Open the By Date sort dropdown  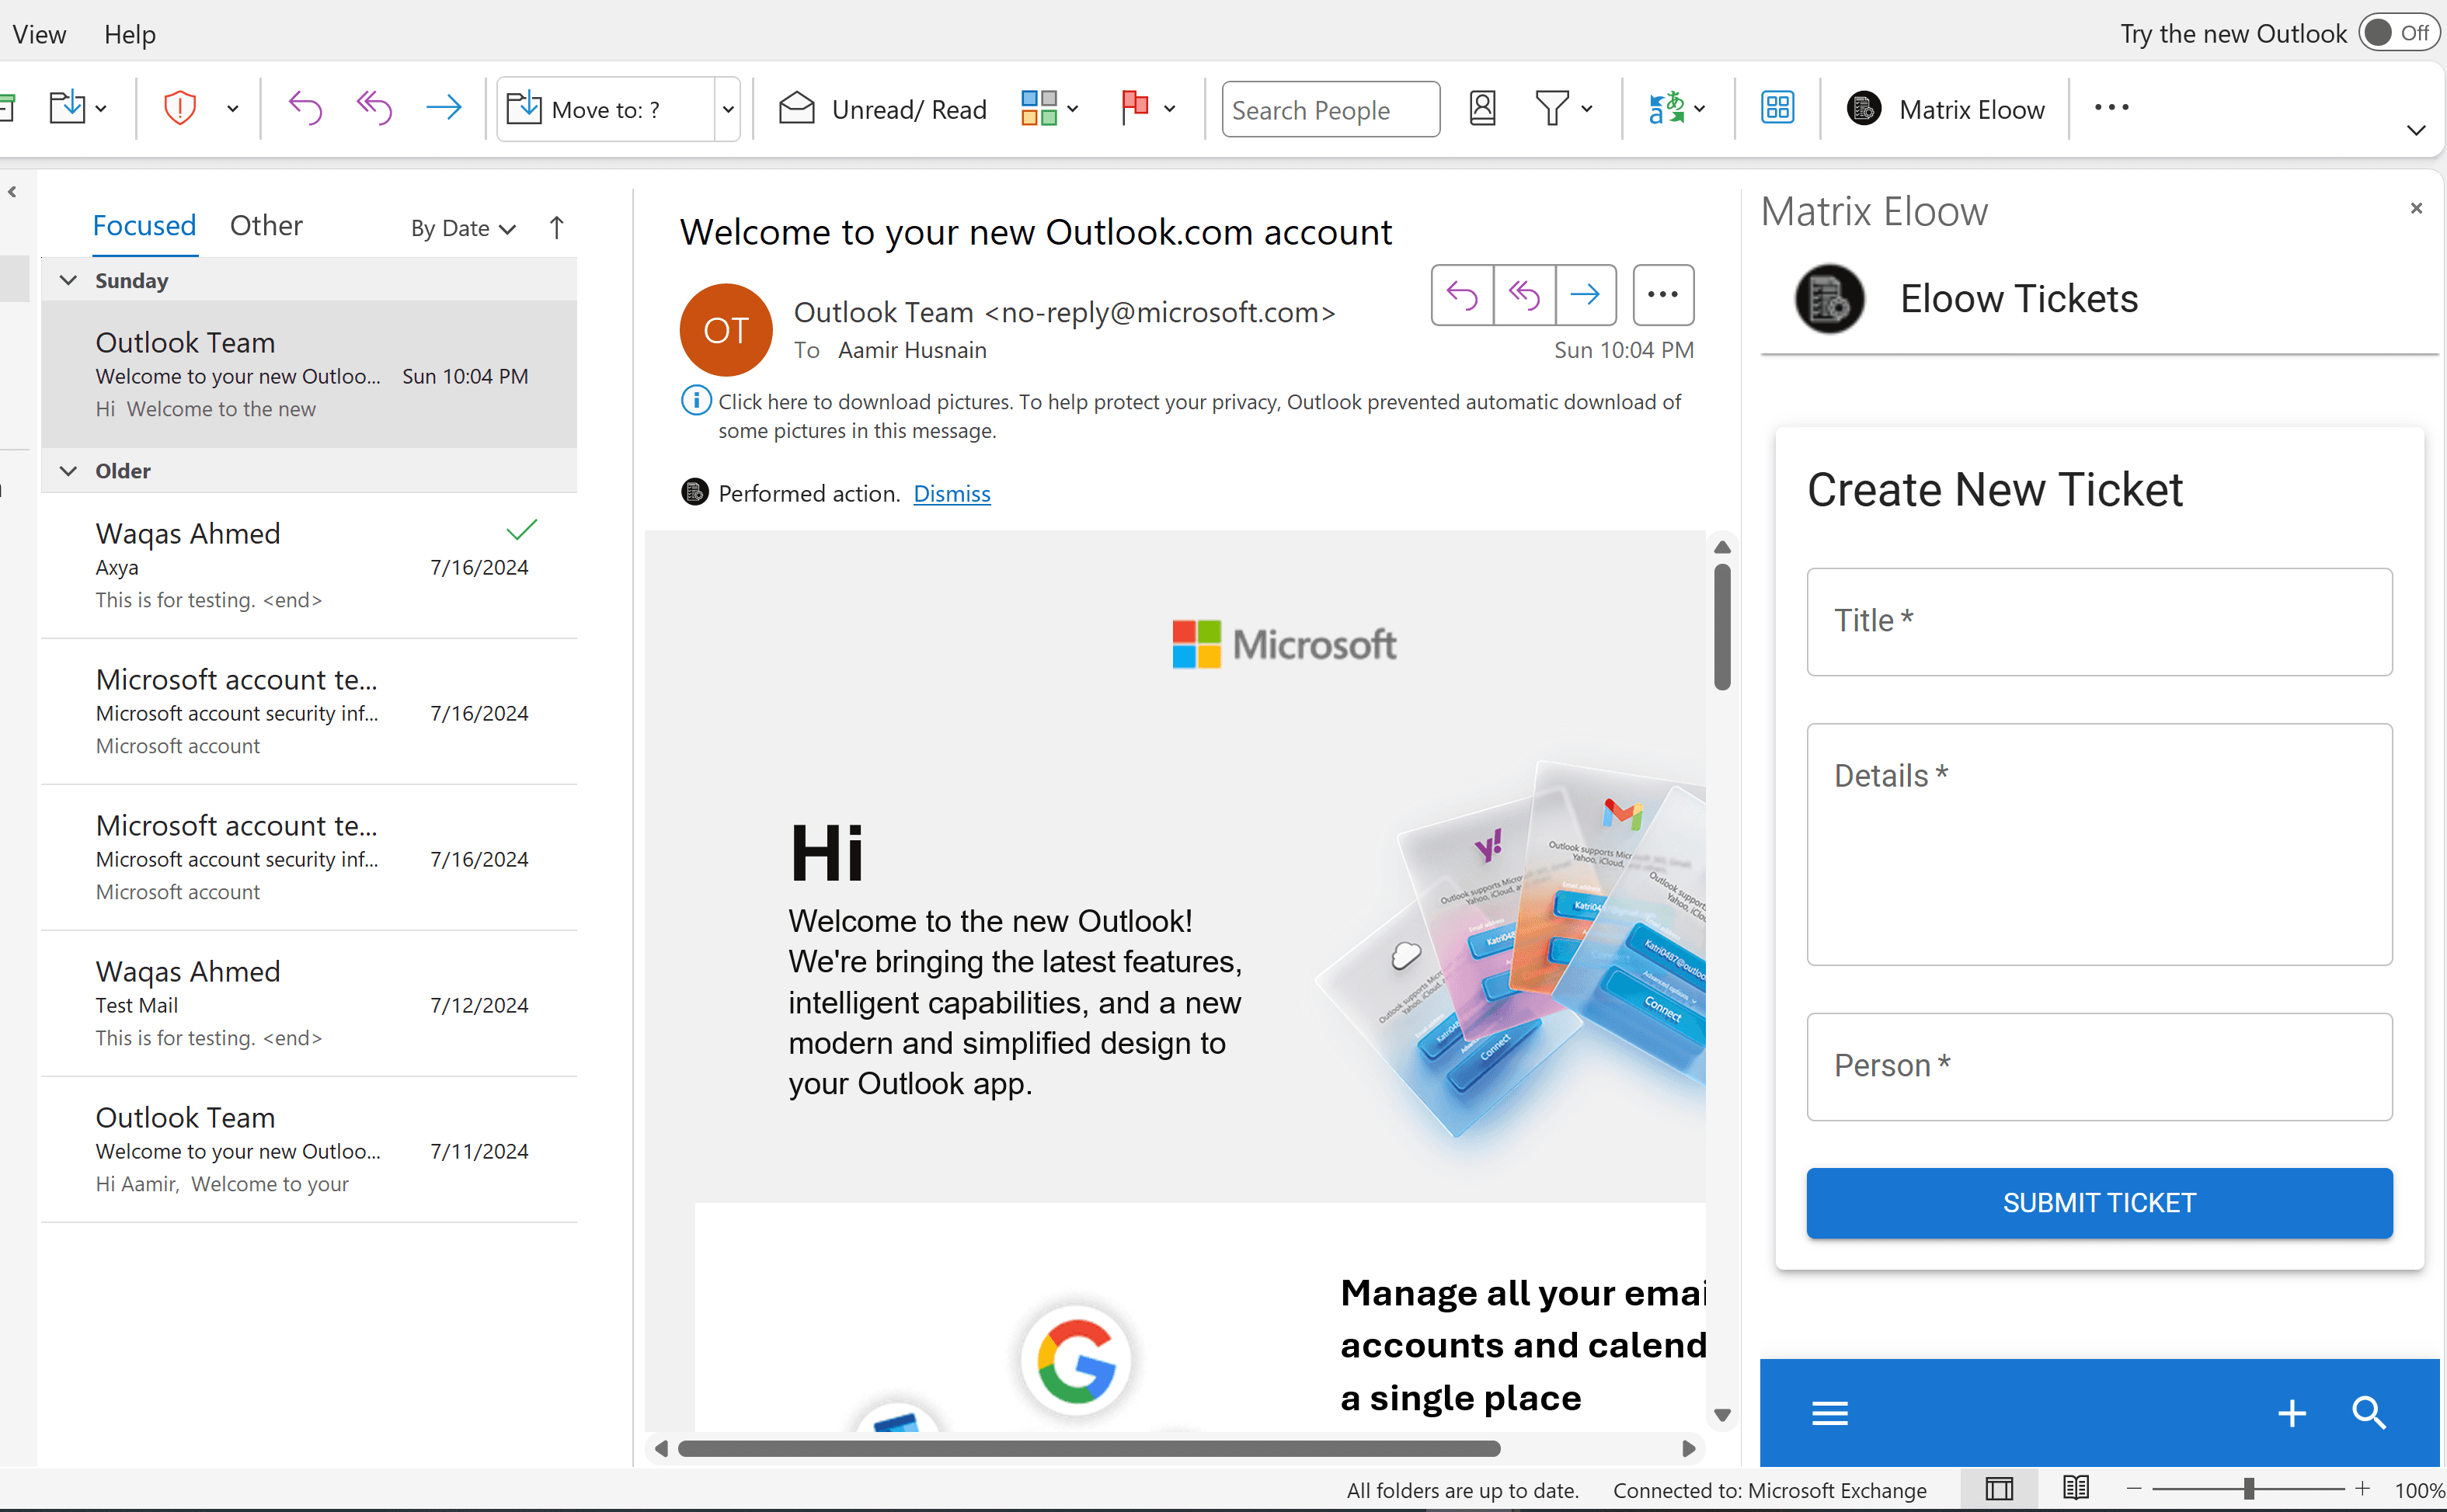463,228
